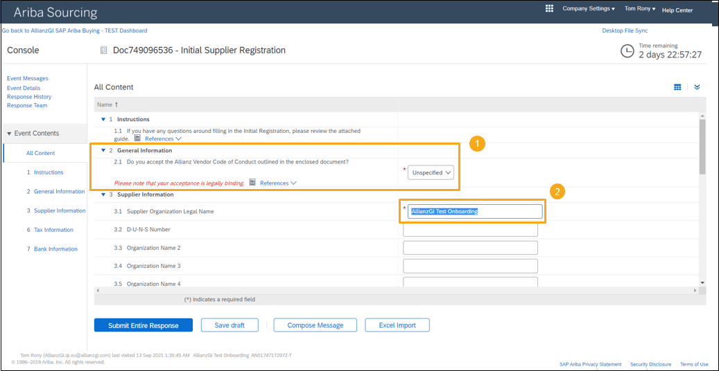
Task: Click the Ariba Sourcing header title
Action: (x=55, y=12)
